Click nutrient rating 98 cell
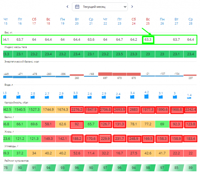200x174 pixels. point(148,168)
